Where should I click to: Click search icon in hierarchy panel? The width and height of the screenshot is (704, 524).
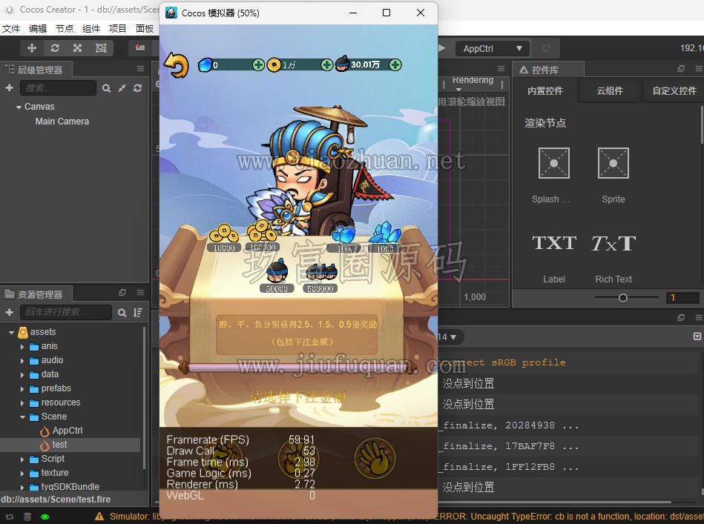click(106, 88)
